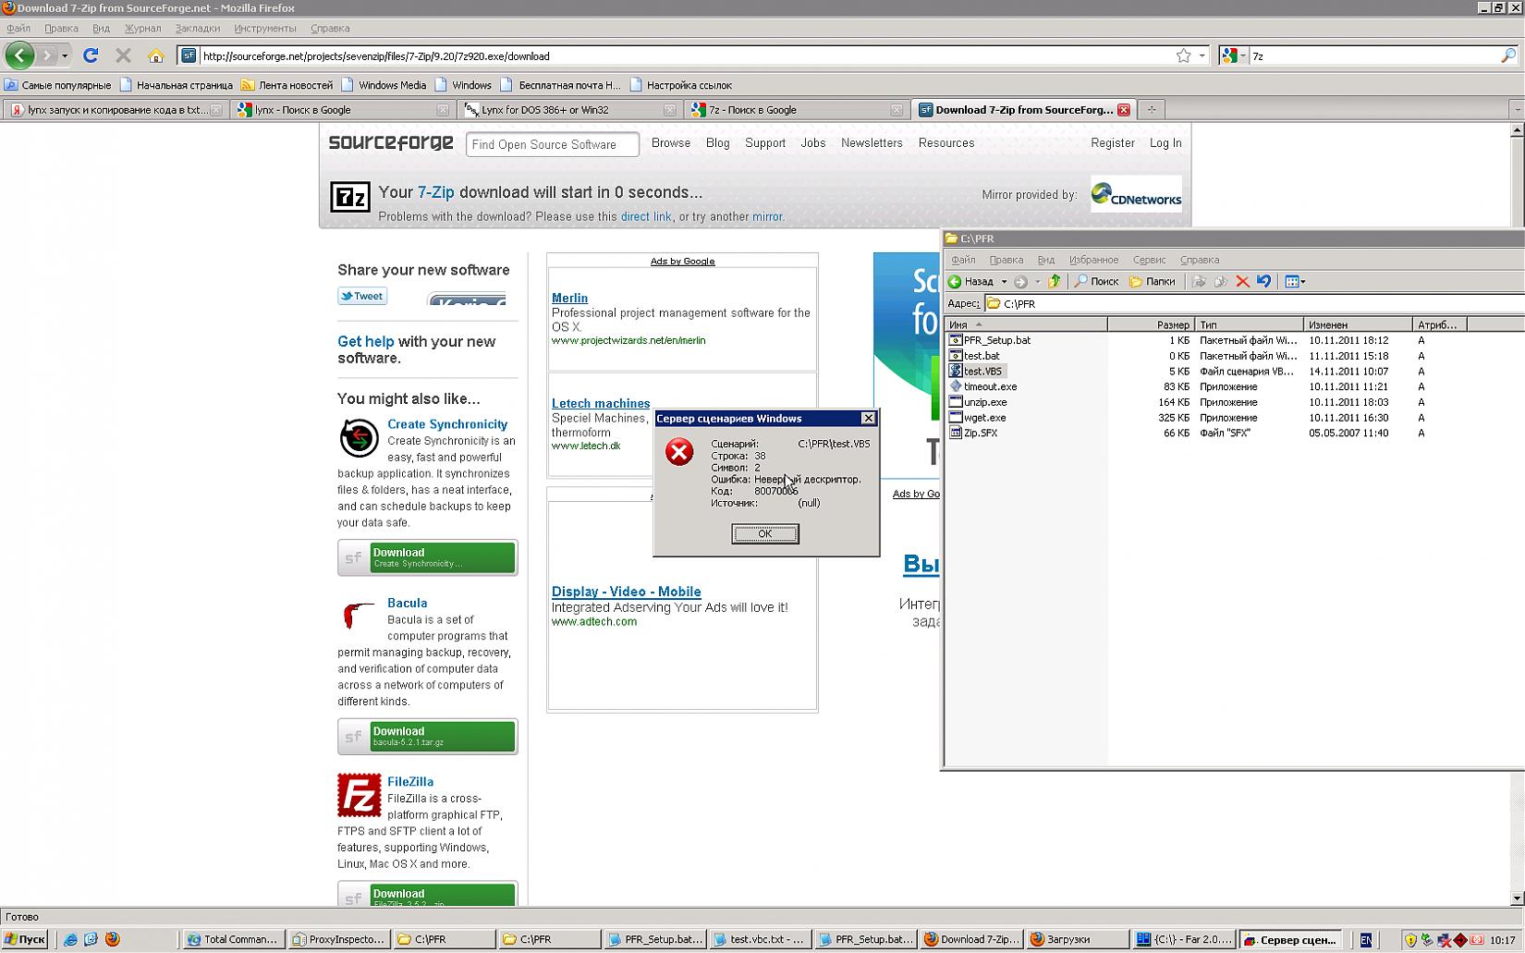Screen dimensions: 1525x953
Task: Download Create Synchronicity via green button
Action: (x=428, y=557)
